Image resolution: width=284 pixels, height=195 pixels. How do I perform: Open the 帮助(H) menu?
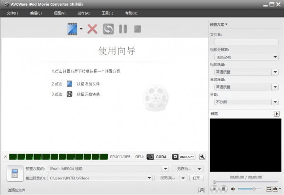click(x=131, y=13)
